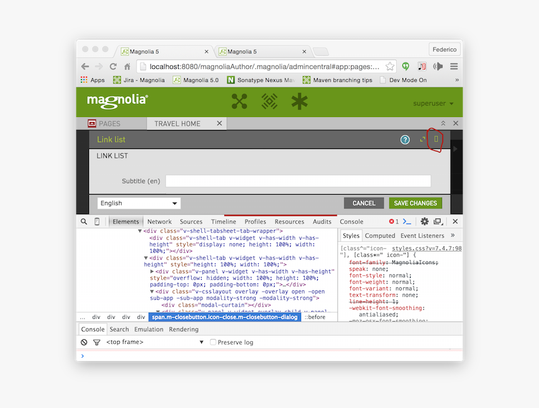Click the Hangouts extension icon

tap(406, 66)
